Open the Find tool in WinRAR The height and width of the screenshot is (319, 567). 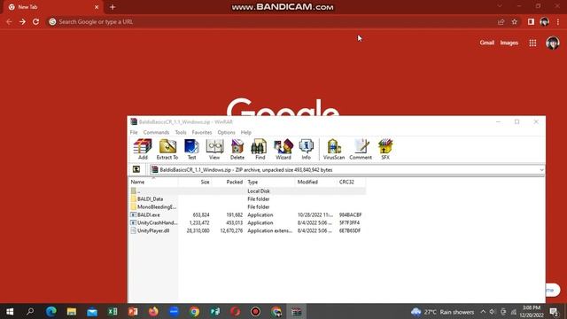260,149
